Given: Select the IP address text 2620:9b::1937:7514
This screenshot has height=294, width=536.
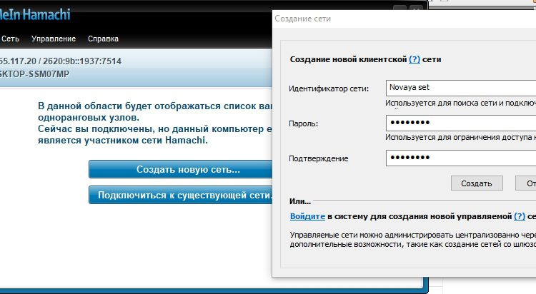Looking at the screenshot, I should [82, 61].
